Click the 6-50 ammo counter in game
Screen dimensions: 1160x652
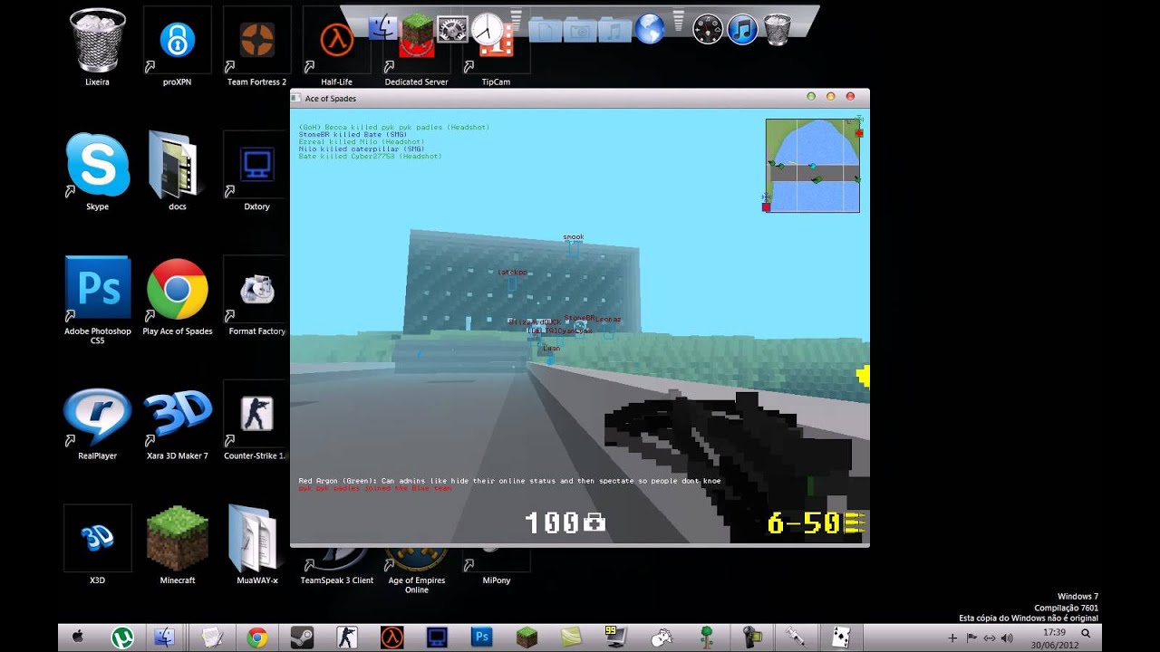click(816, 523)
